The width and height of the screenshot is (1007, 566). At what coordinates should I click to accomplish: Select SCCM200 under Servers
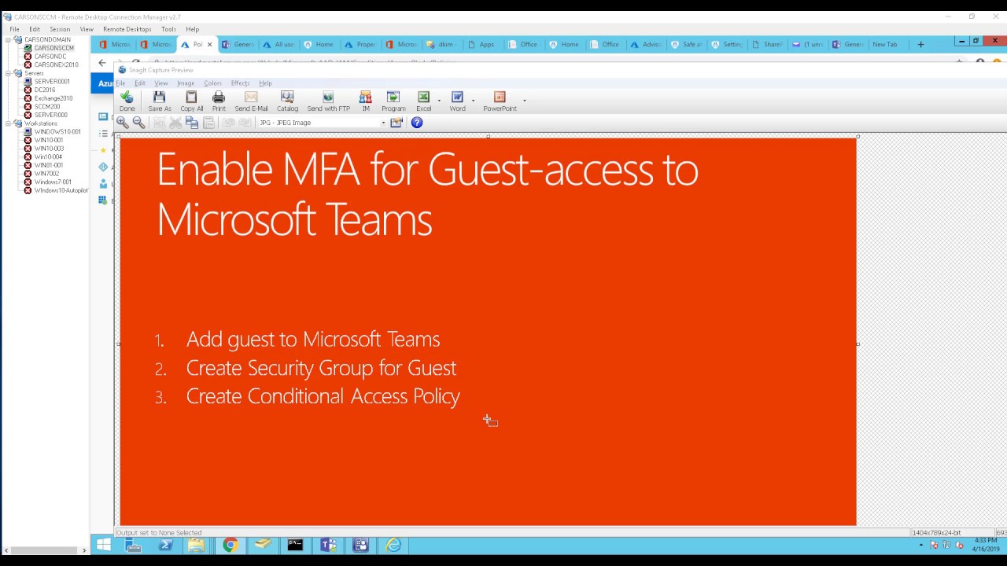47,107
